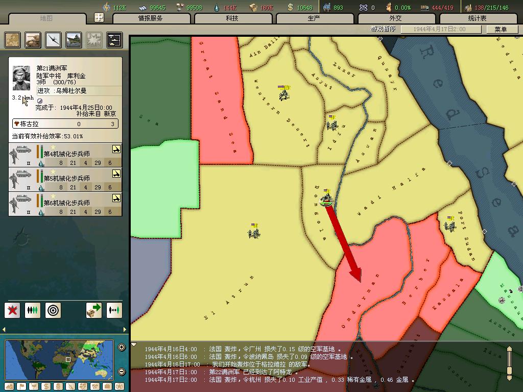
Task: Toggle the political flag map mode
Action: coord(21,386)
